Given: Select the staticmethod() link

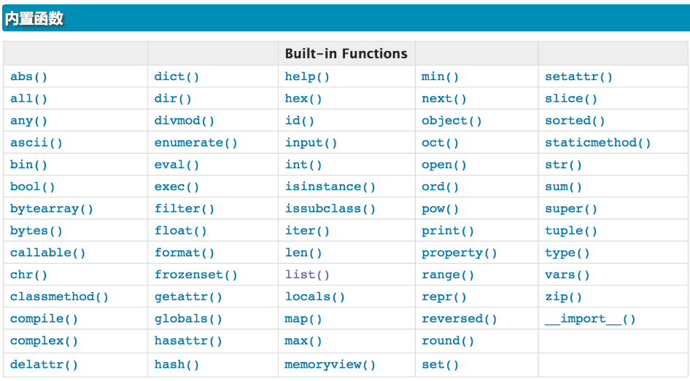Looking at the screenshot, I should pyautogui.click(x=597, y=142).
